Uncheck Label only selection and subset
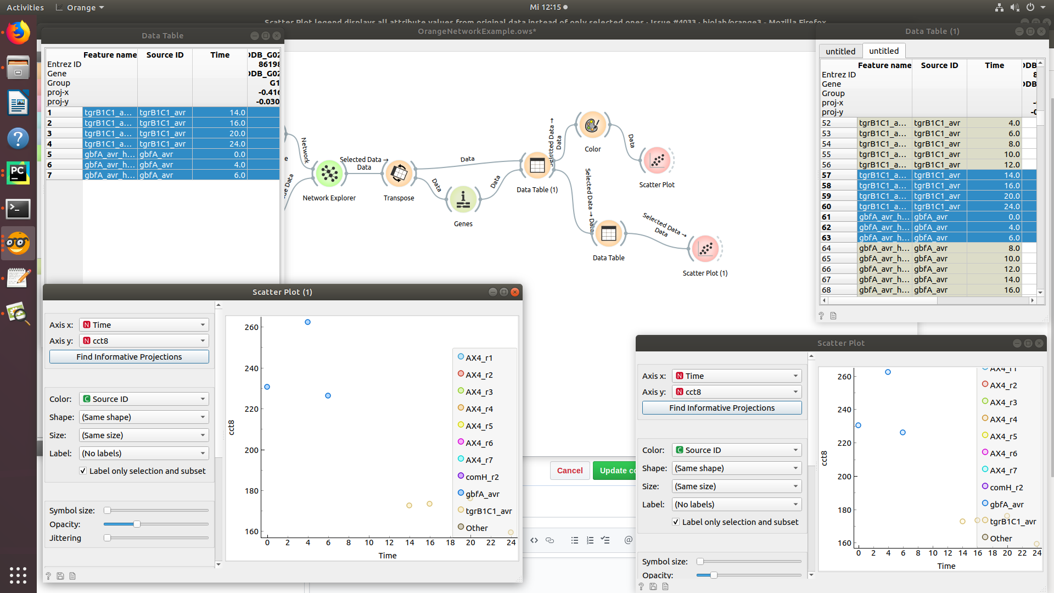Image resolution: width=1054 pixels, height=593 pixels. tap(83, 471)
